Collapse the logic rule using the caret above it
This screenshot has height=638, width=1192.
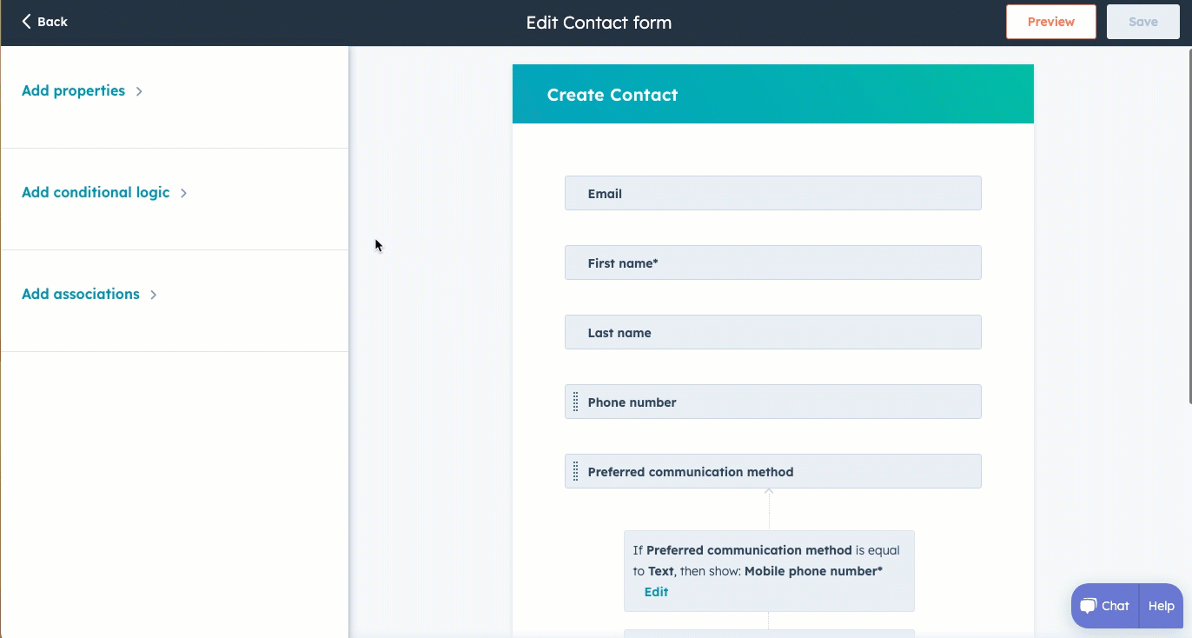[x=768, y=490]
